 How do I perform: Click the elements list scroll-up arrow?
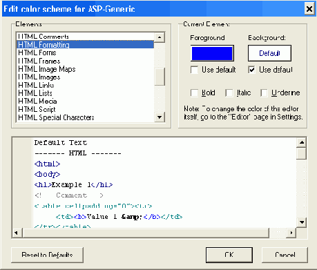coord(160,37)
